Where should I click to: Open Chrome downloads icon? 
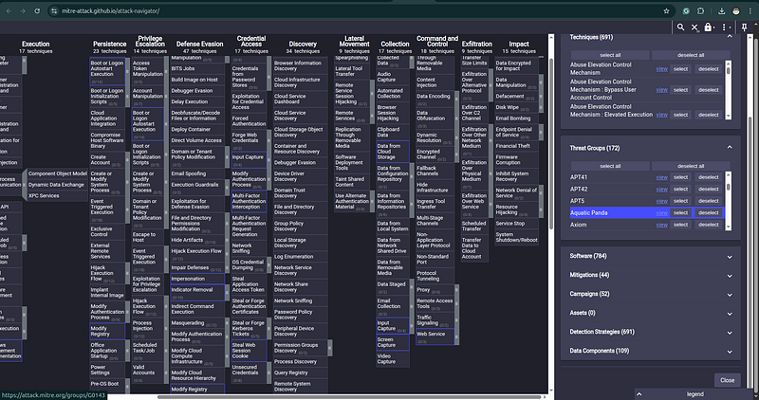(x=721, y=10)
